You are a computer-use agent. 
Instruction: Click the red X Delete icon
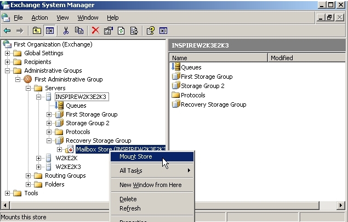(95, 31)
